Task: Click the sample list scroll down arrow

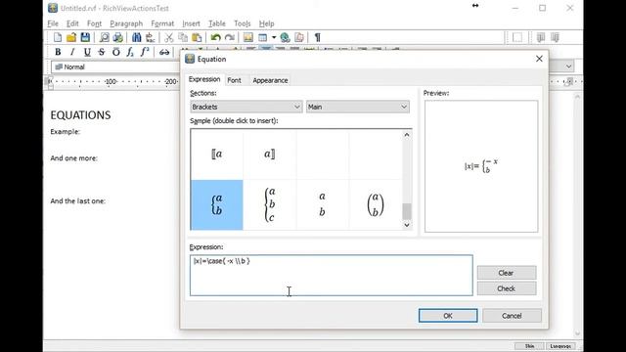Action: [x=407, y=225]
